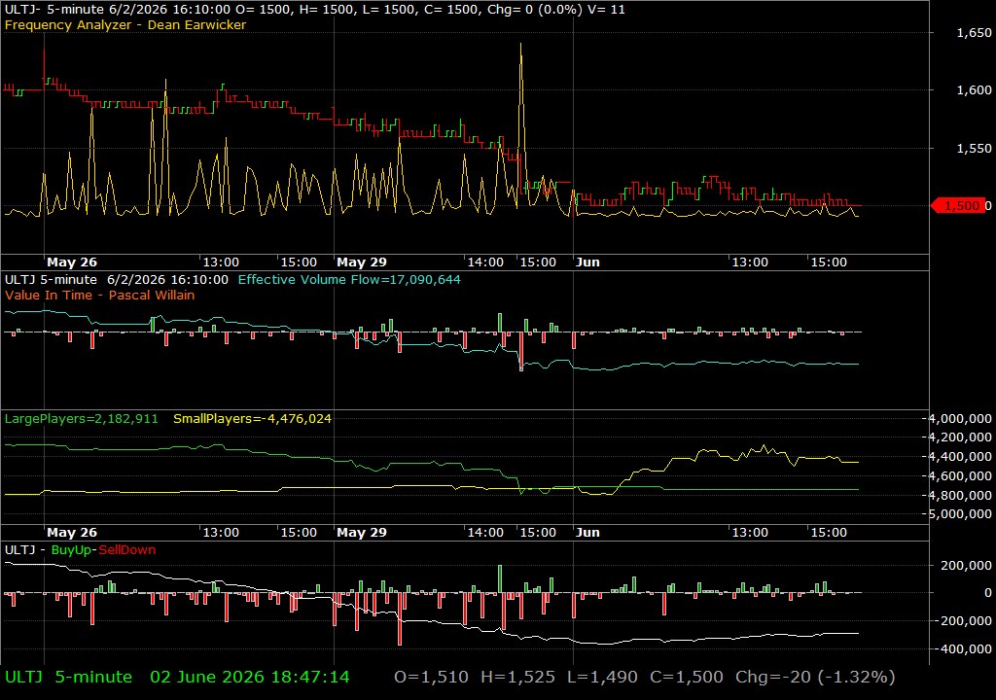The height and width of the screenshot is (700, 996).
Task: Click the 200,000 axis label in BuyUp panel
Action: 966,565
